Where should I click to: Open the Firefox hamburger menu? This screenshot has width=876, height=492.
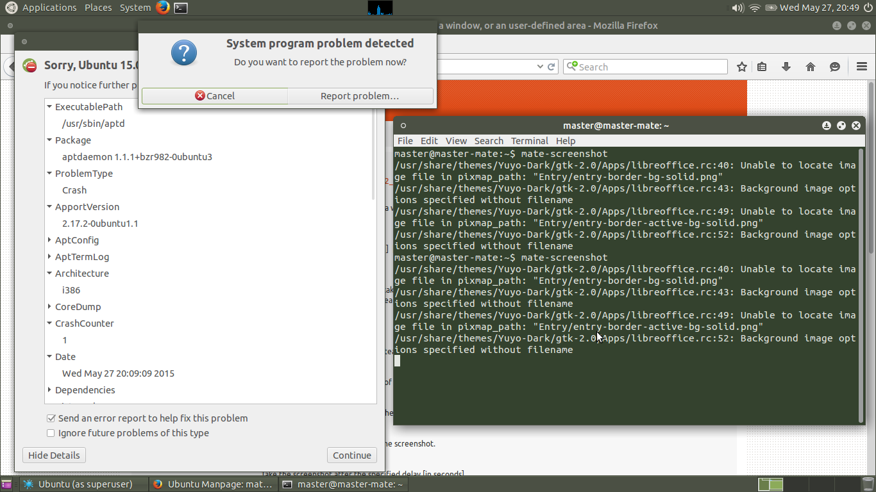pyautogui.click(x=862, y=67)
